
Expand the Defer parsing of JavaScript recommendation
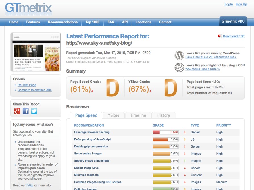click(92, 139)
